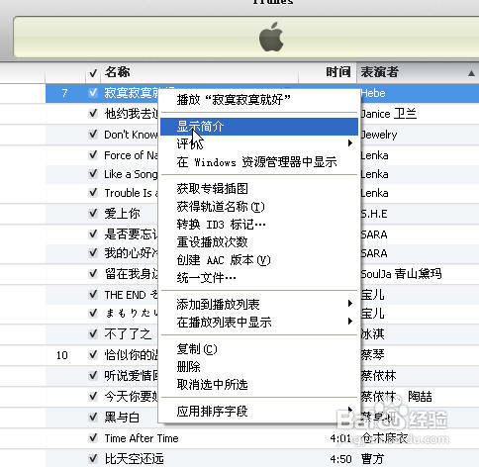Uncheck the Like a Song track checkbox
This screenshot has width=479, height=467.
point(93,173)
